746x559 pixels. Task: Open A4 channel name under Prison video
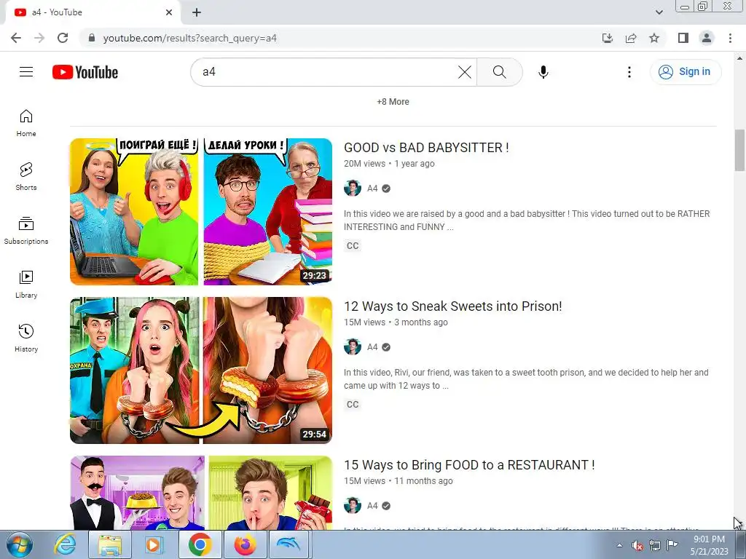click(372, 347)
